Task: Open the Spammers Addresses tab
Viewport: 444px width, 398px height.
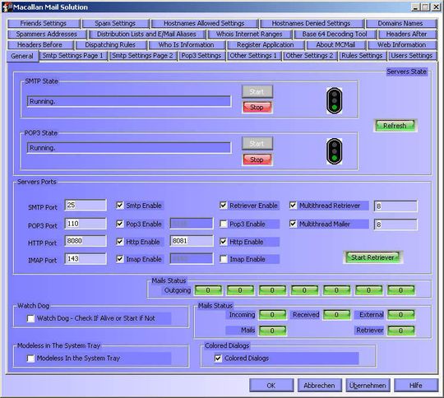Action: 47,34
